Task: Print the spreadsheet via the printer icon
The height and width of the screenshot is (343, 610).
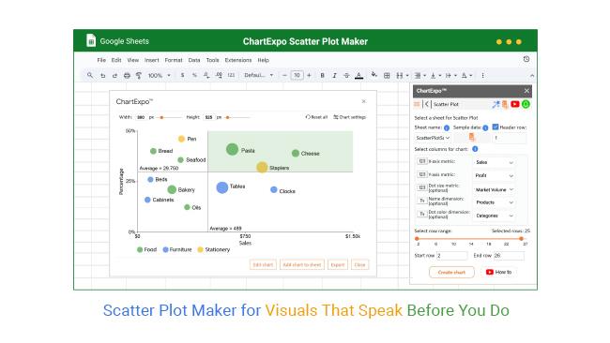Action: [127, 75]
